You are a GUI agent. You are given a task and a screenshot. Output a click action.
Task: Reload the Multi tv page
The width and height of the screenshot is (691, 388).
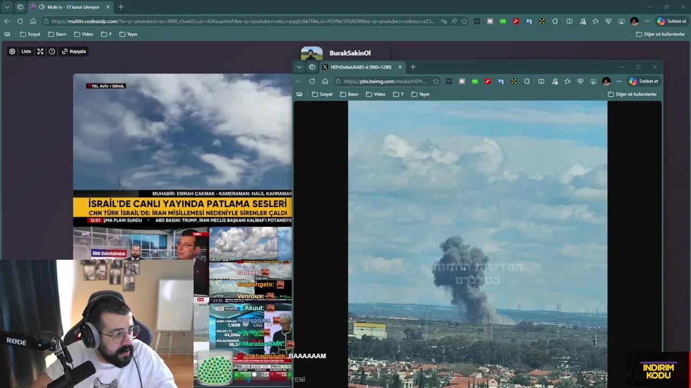pos(20,21)
